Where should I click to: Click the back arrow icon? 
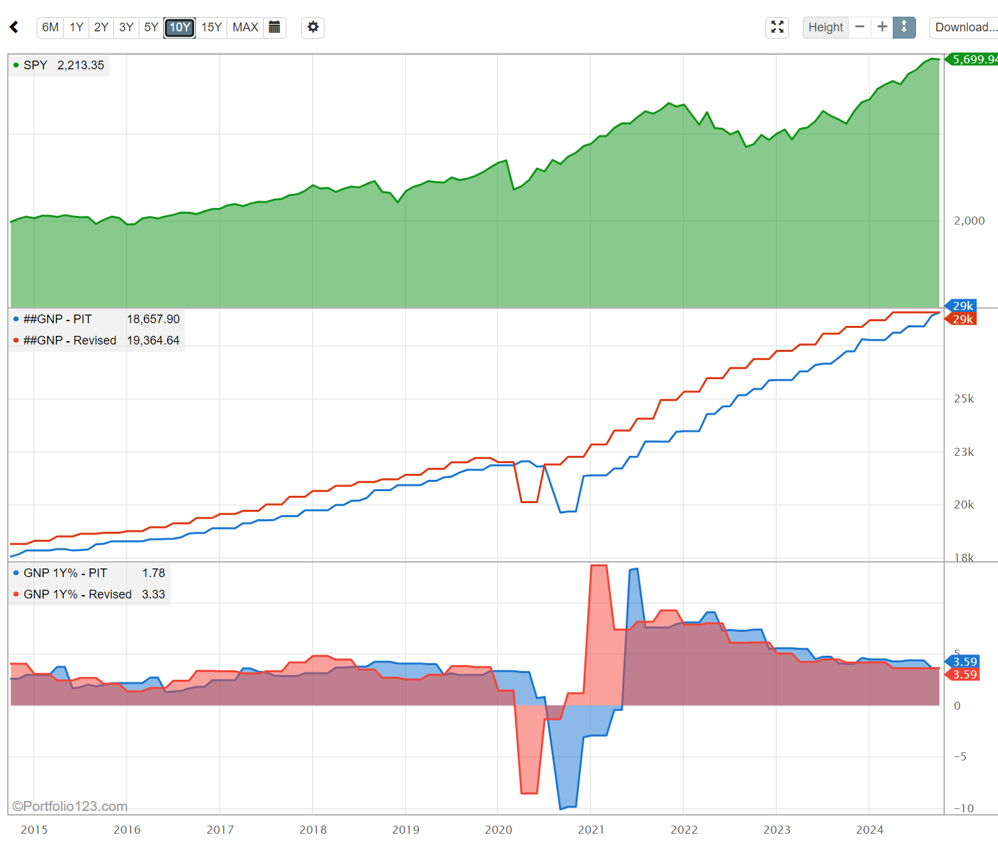pyautogui.click(x=13, y=27)
